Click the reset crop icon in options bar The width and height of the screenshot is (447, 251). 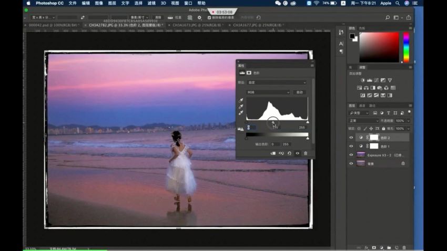pos(259,18)
